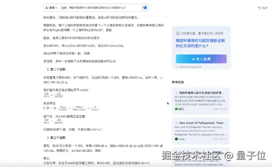Click the 进入宝典 gradient button
272x167 pixels.
point(201,59)
